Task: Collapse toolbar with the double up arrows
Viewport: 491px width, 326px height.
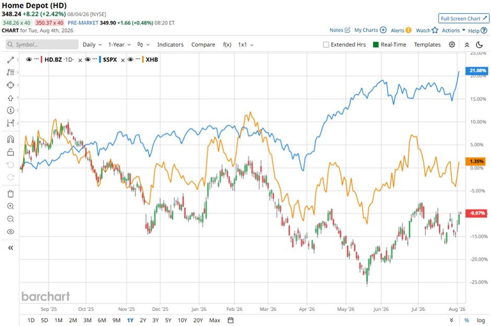Action: coord(467,44)
